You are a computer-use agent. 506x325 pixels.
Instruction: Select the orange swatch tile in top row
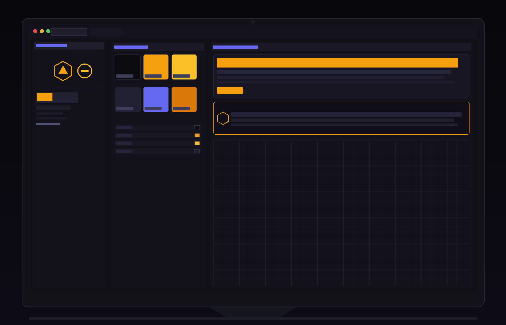pyautogui.click(x=156, y=67)
